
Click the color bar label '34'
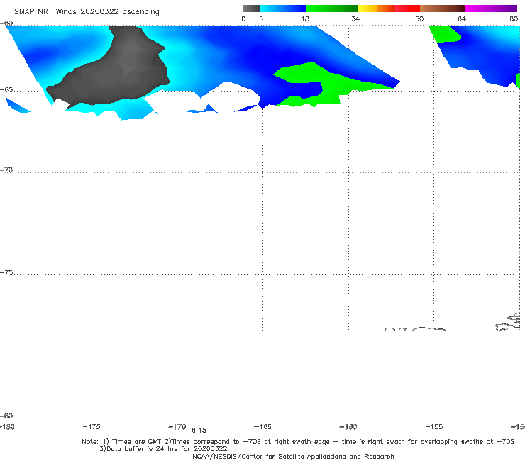355,18
